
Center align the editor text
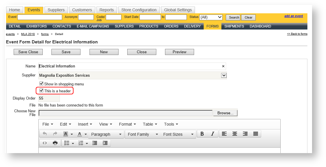click(x=235, y=134)
